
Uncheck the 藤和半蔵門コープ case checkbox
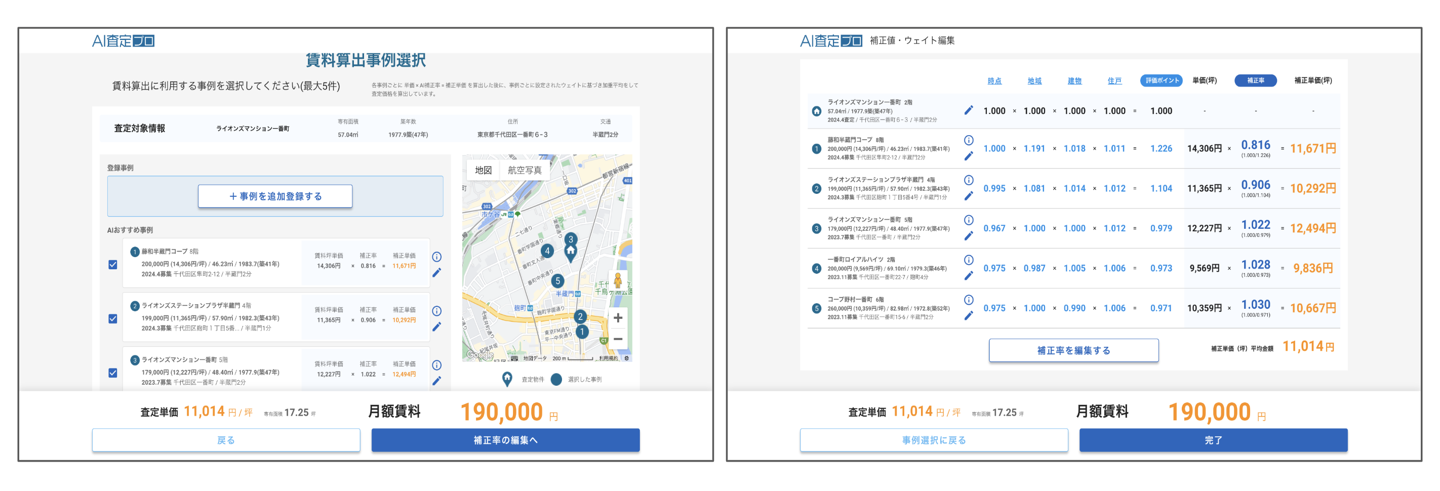pos(113,265)
